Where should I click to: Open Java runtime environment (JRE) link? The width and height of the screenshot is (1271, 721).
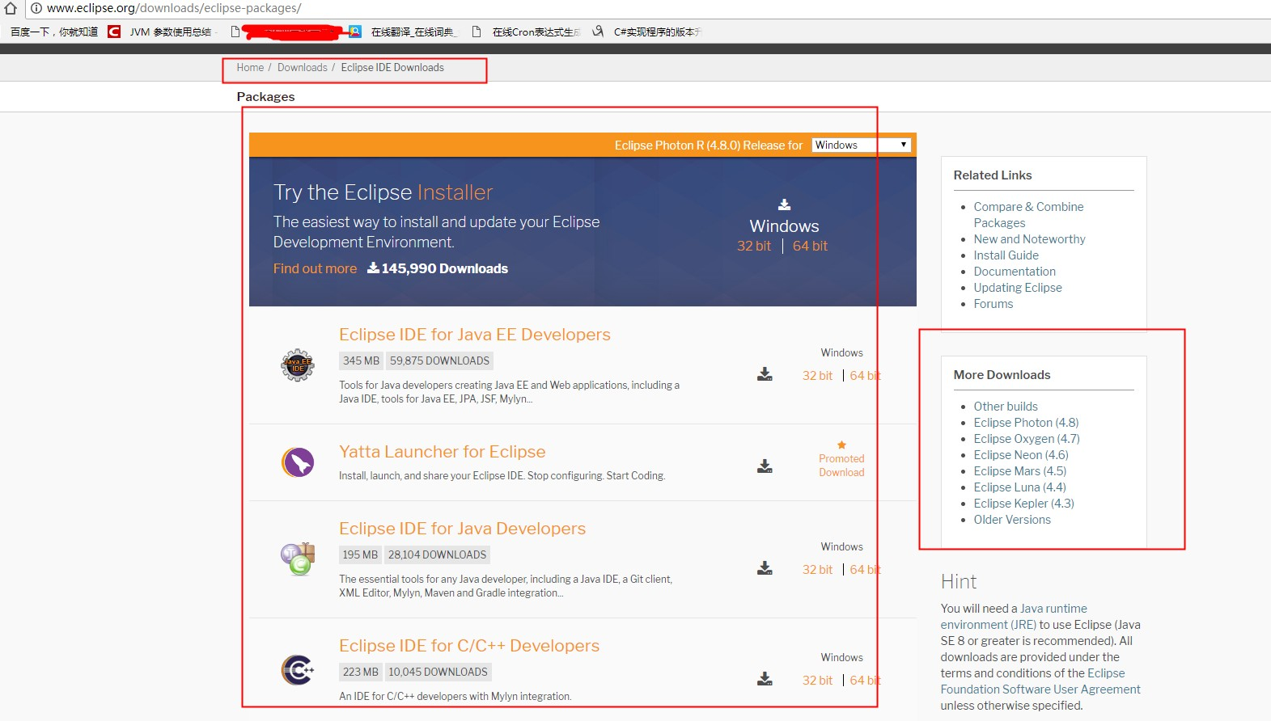(1014, 617)
